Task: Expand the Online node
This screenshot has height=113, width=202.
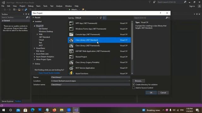Action: pos(33,64)
